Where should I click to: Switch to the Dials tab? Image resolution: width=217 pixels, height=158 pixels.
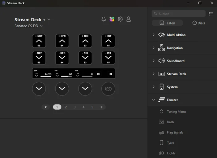(198, 23)
